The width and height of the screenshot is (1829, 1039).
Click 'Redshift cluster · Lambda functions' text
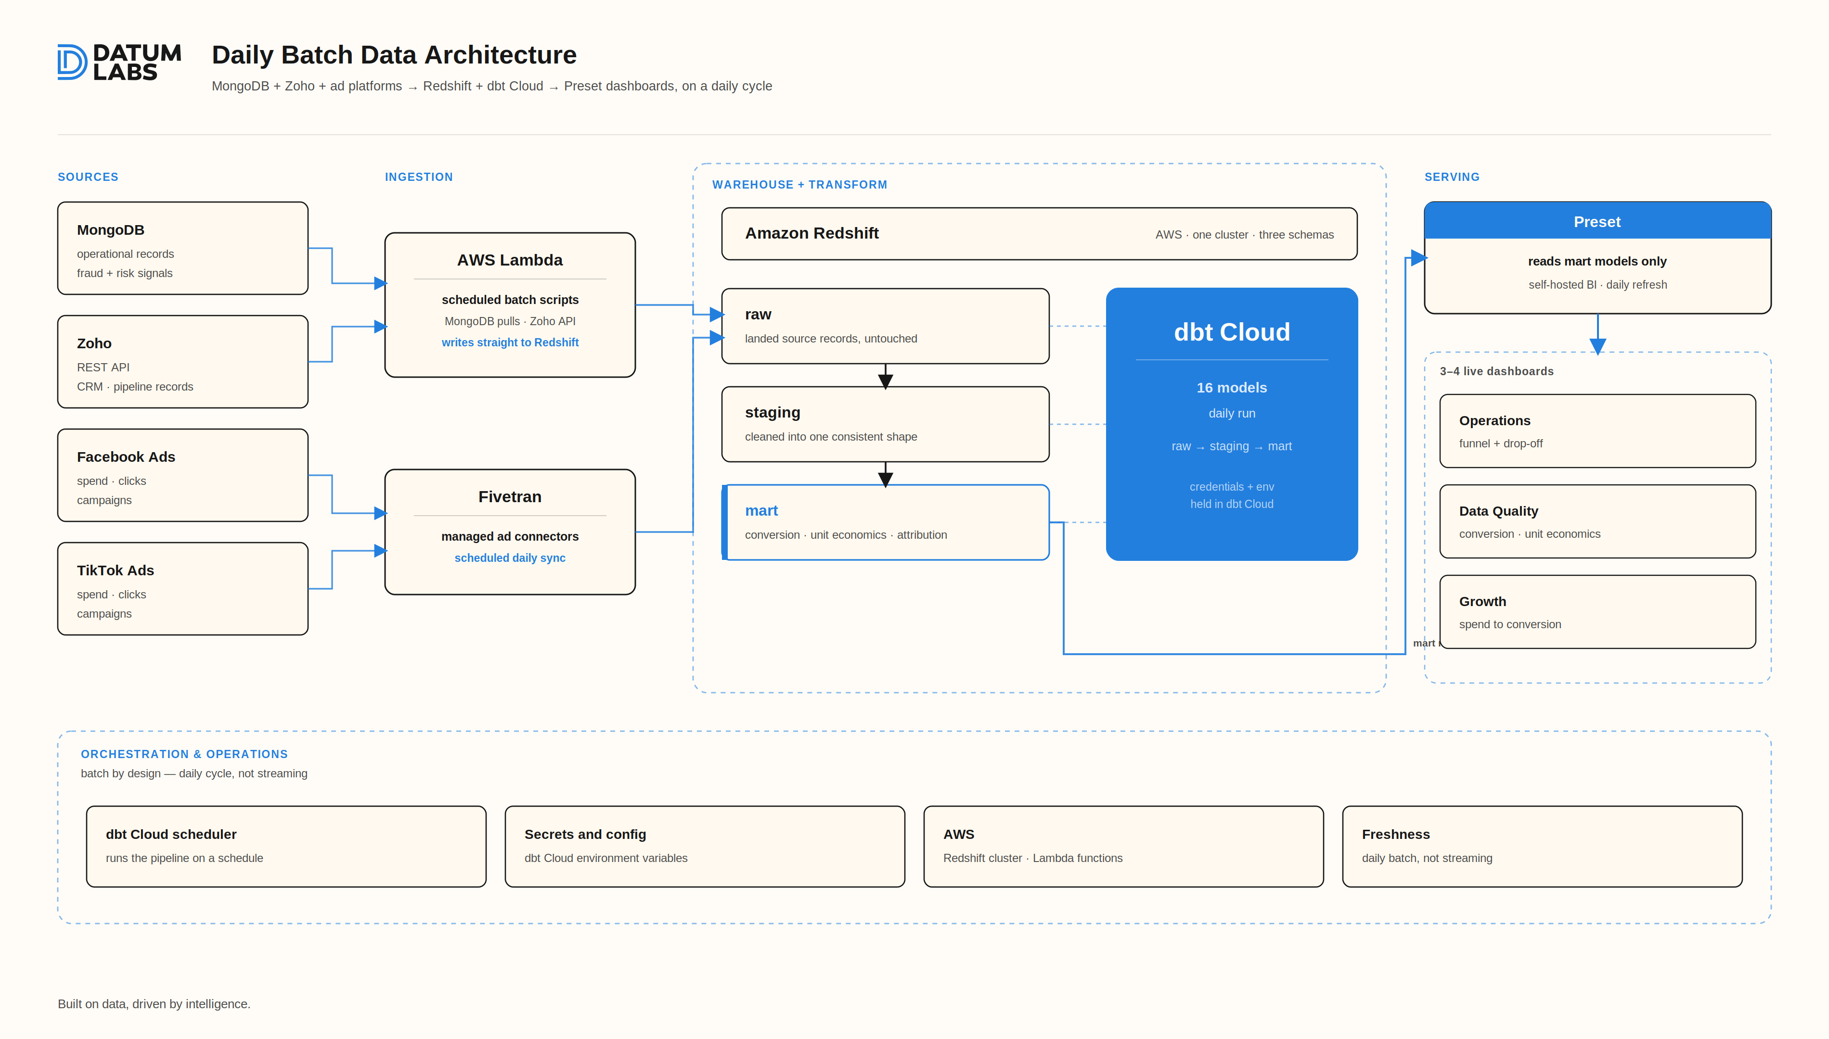[x=1032, y=859]
